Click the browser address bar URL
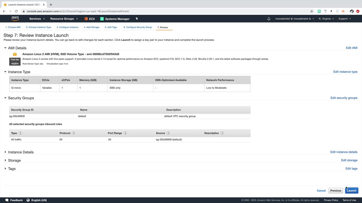Viewport: 362px width, 203px height. click(x=78, y=11)
